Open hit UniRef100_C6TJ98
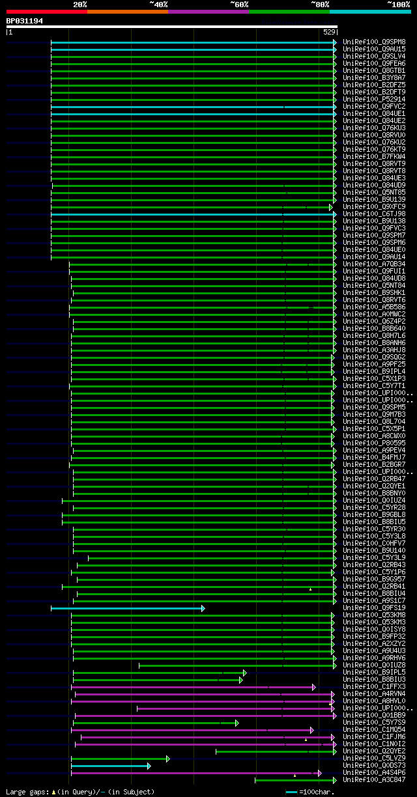This screenshot has height=797, width=417. [374, 214]
